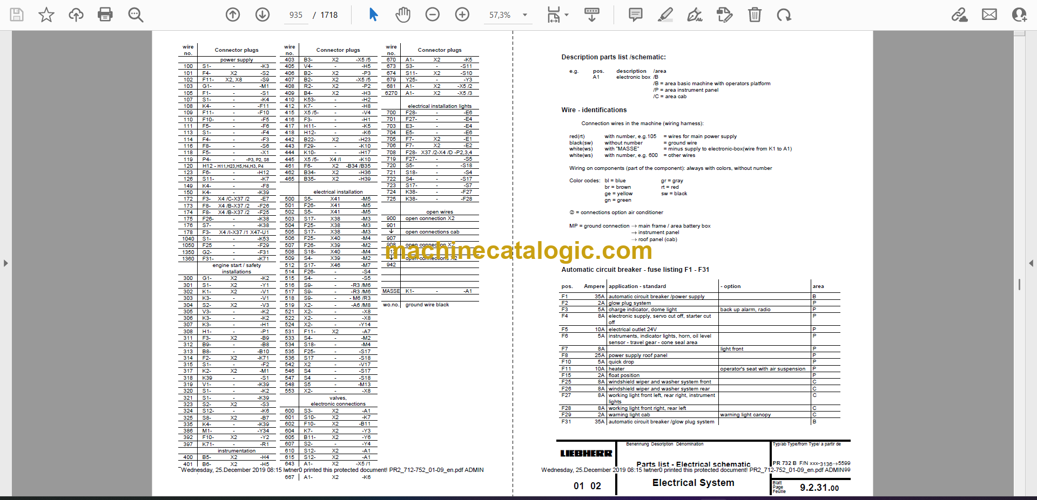This screenshot has width=1037, height=500.
Task: Click 'engine start / safety installations' label
Action: (x=237, y=269)
